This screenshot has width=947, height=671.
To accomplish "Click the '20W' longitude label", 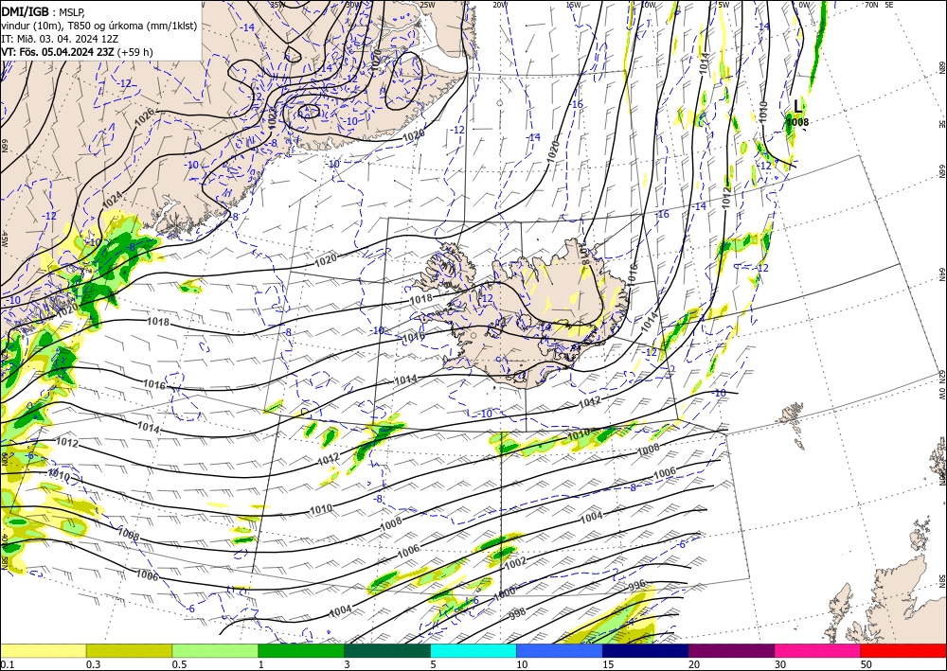I will tap(499, 5).
